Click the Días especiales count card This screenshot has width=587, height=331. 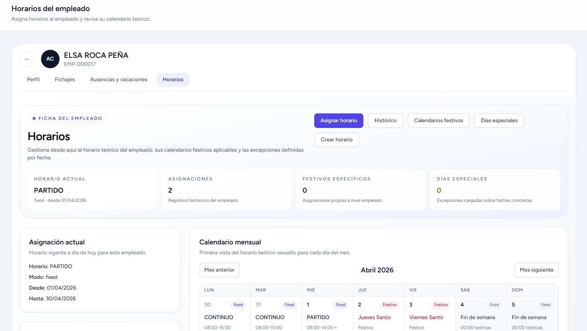click(495, 190)
